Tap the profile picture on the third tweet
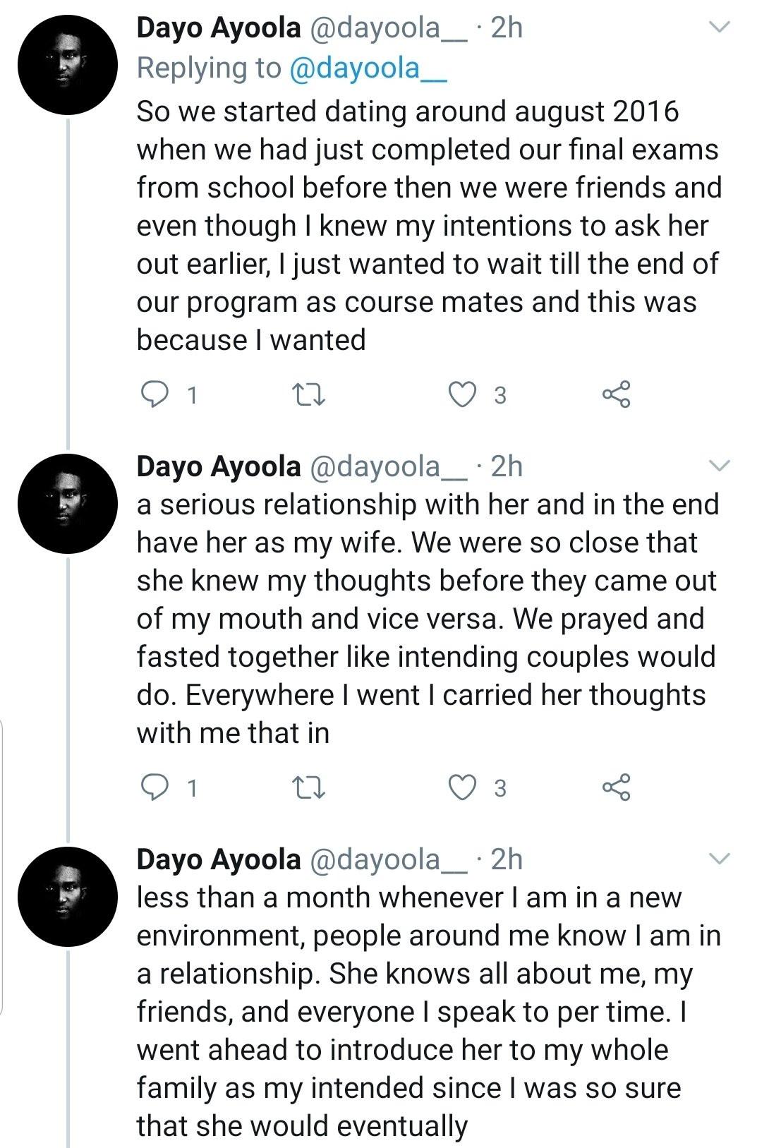 [x=68, y=897]
